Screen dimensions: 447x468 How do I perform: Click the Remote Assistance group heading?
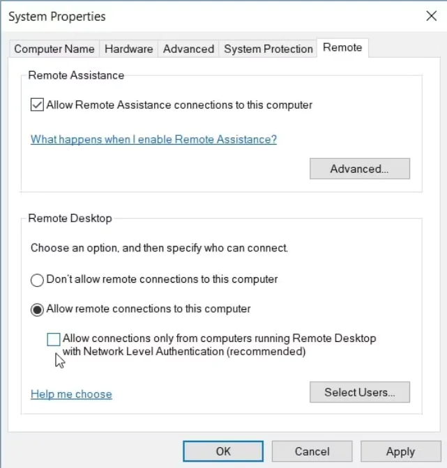[76, 75]
